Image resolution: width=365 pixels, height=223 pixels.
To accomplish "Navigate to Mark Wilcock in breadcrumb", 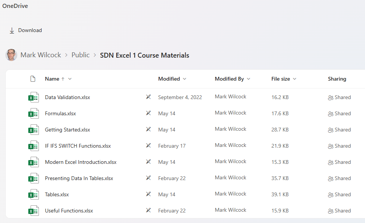I will coord(40,55).
